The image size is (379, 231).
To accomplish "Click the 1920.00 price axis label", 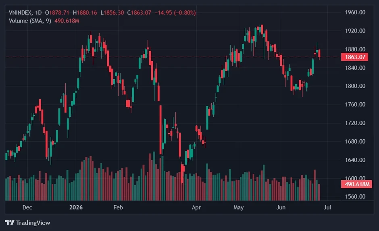I will tap(355, 31).
